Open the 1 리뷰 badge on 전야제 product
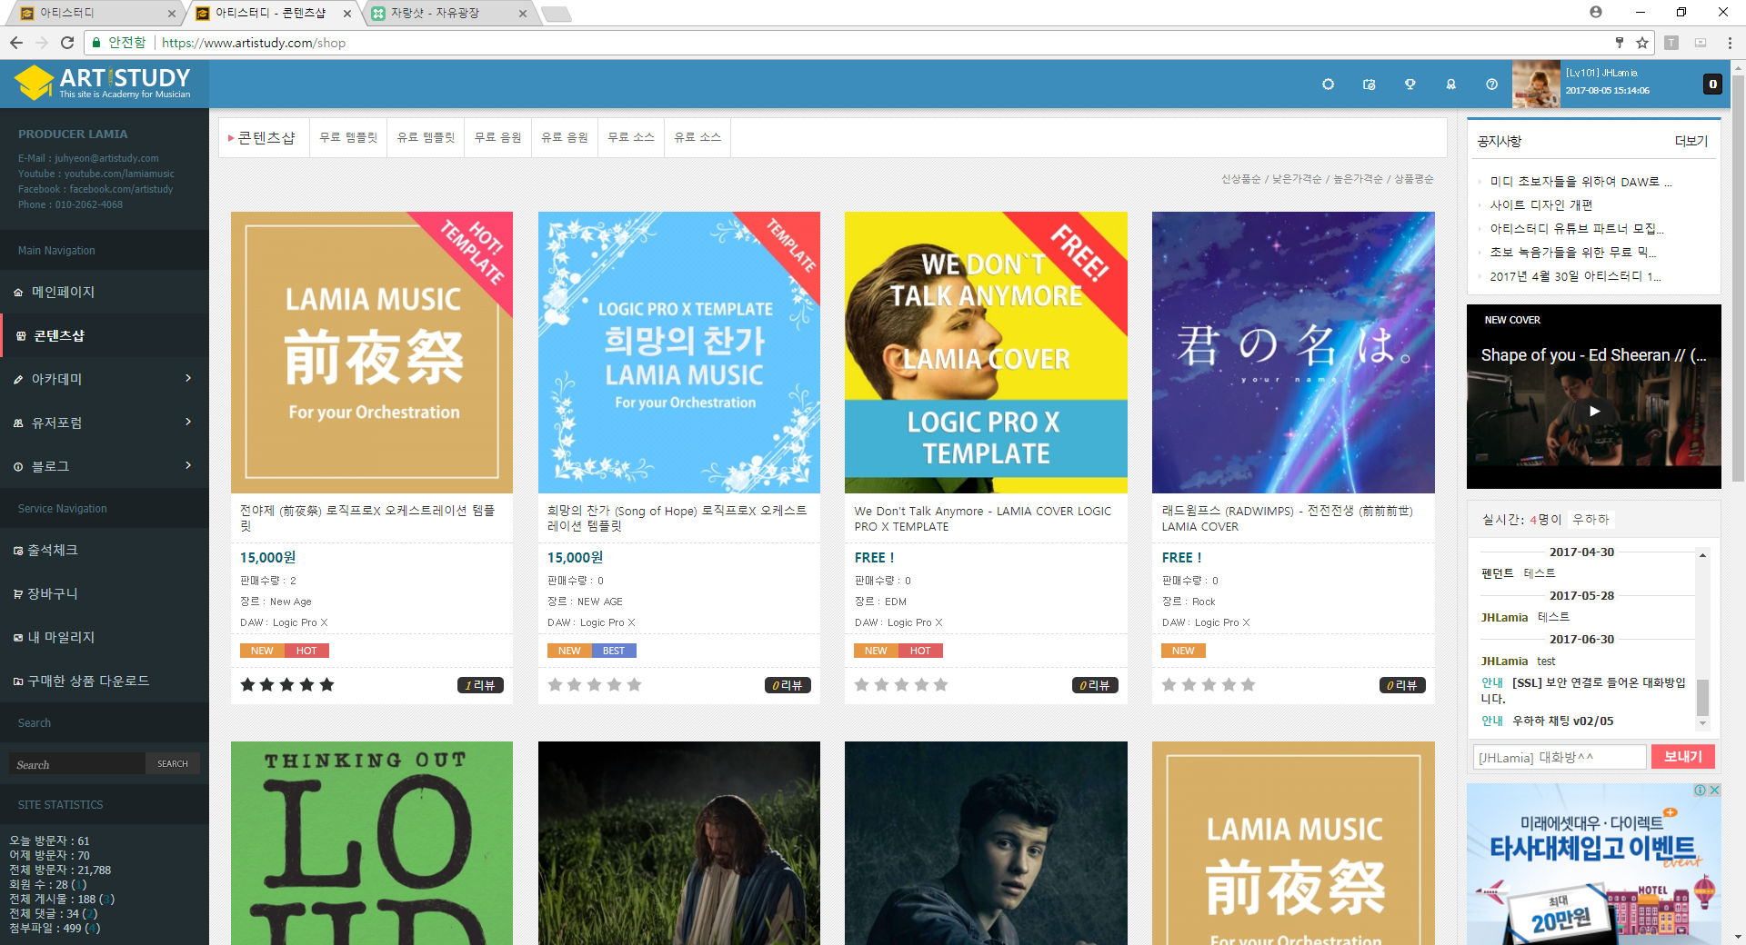The image size is (1746, 945). (x=480, y=685)
